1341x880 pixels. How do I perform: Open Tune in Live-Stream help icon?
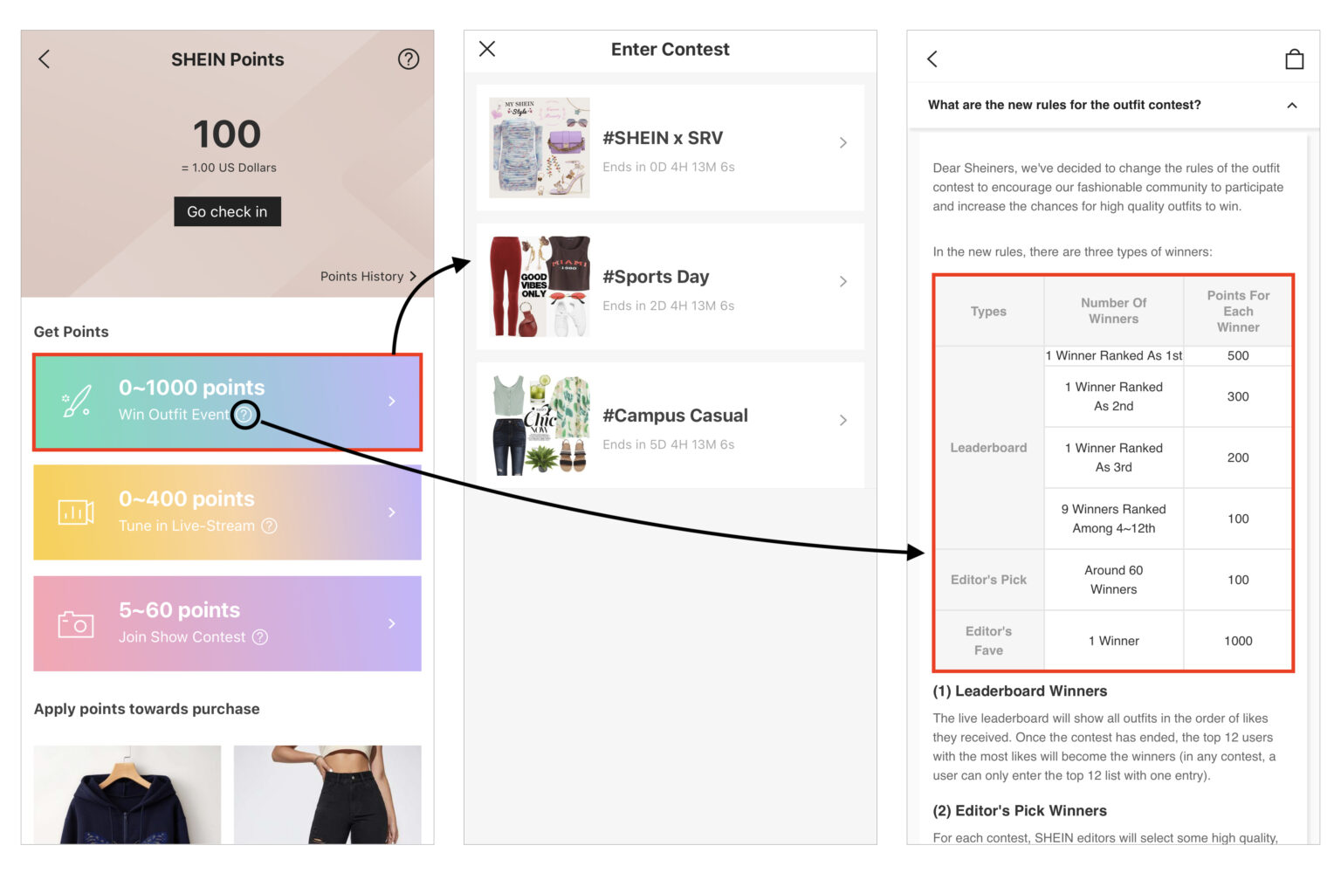coord(270,526)
